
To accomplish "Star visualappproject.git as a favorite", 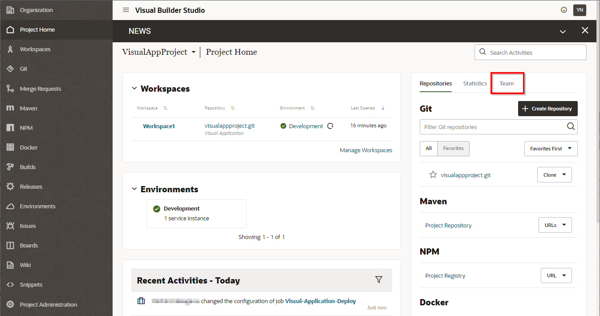I will coord(433,175).
